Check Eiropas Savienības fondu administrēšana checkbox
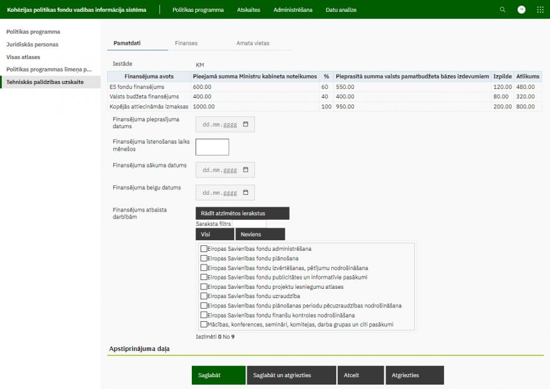This screenshot has height=389, width=550. tap(204, 249)
